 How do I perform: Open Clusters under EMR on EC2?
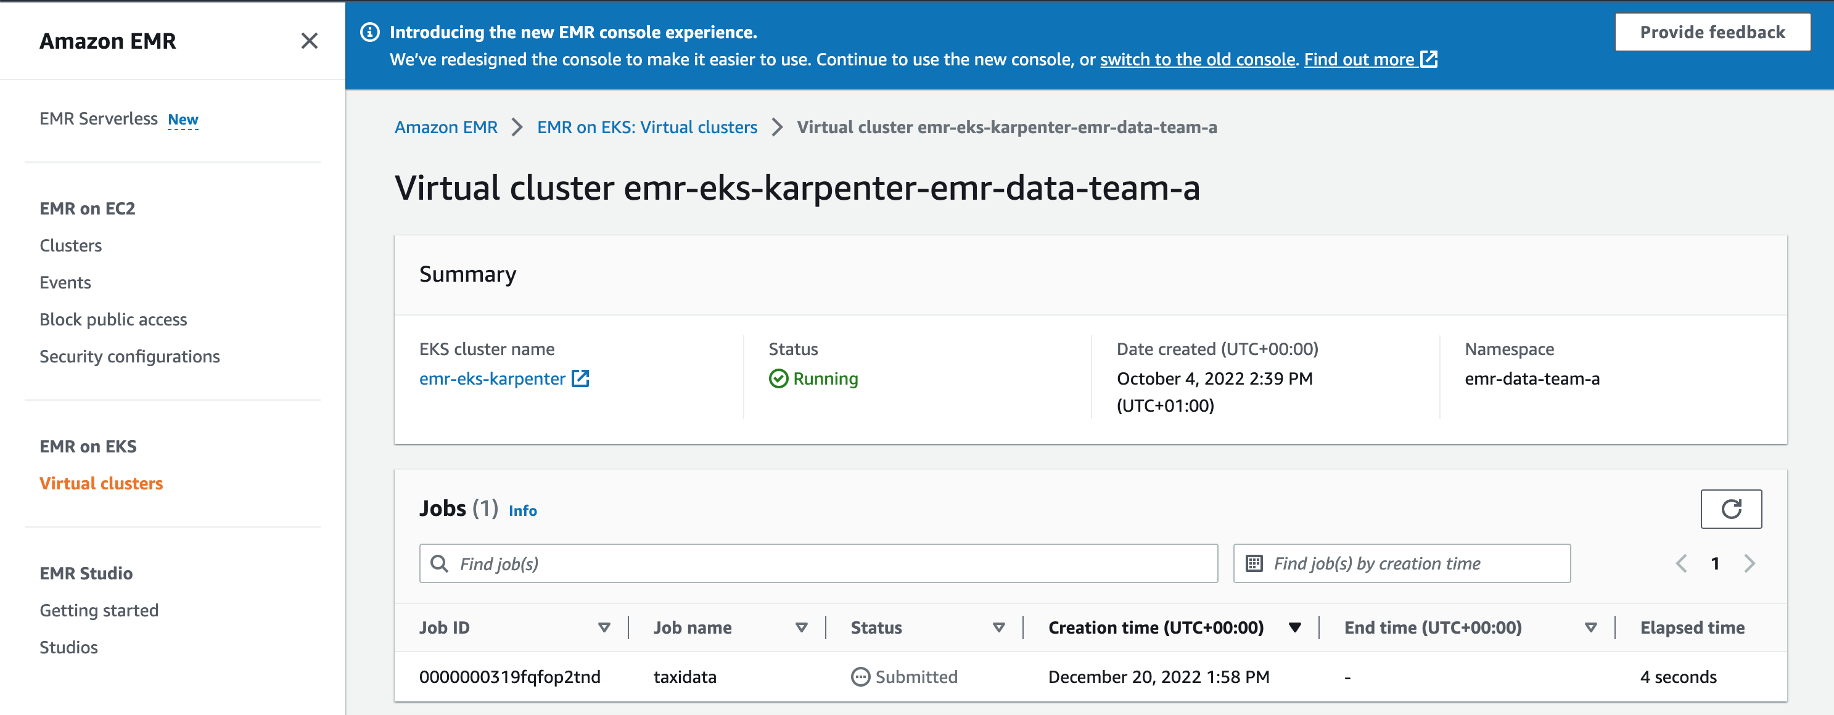[70, 245]
